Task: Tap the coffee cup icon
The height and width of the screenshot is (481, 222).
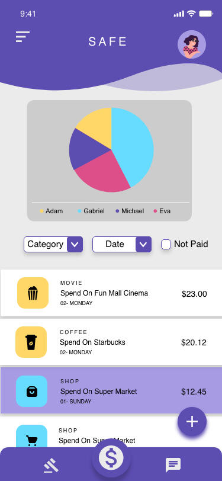Action: 31,342
